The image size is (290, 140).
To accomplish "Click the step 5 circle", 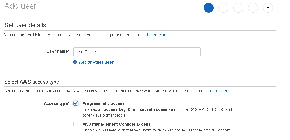I will click(268, 8).
